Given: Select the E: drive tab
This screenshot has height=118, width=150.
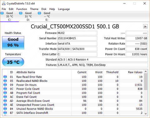Looking at the screenshot, I should (47, 17).
